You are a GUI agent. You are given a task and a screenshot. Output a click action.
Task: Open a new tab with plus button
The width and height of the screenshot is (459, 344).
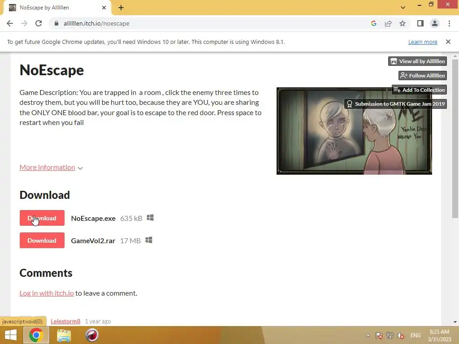coord(121,8)
